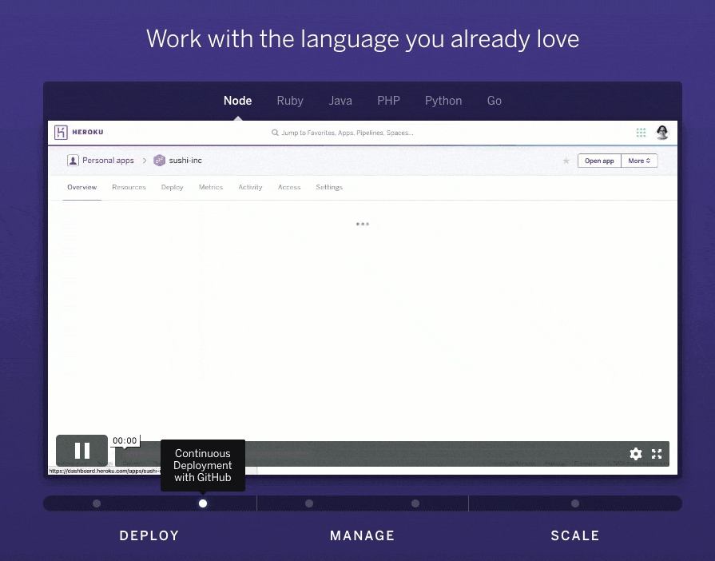The width and height of the screenshot is (715, 561).
Task: Switch to the Go language tab
Action: click(495, 101)
